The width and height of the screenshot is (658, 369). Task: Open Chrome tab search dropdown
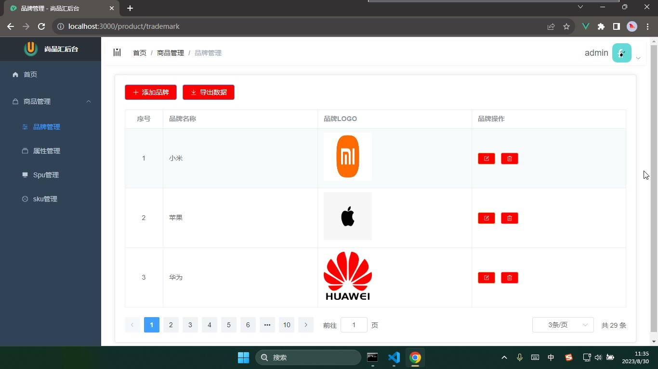[580, 7]
